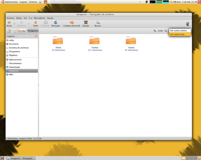Viewport: 201px width, 160px height.
Task: Open the Atrás history dropdown arrow
Action: pyautogui.click(x=14, y=23)
